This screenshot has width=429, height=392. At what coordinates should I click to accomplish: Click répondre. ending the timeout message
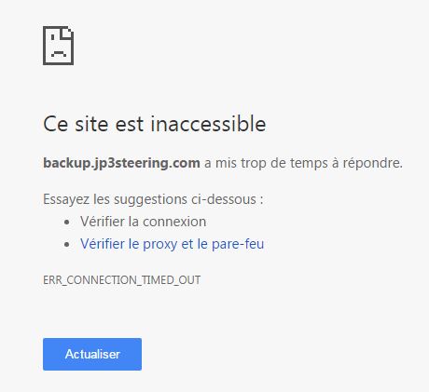373,163
